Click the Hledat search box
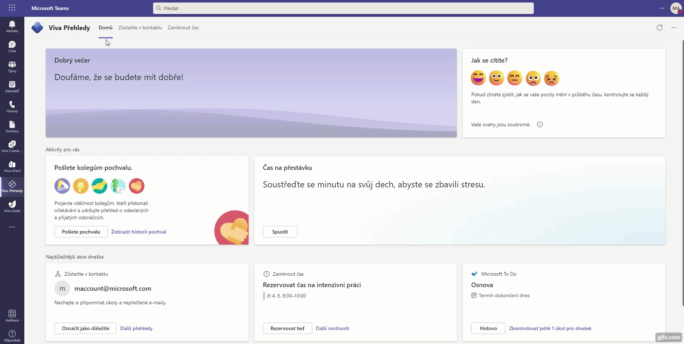The image size is (684, 344). 343,8
